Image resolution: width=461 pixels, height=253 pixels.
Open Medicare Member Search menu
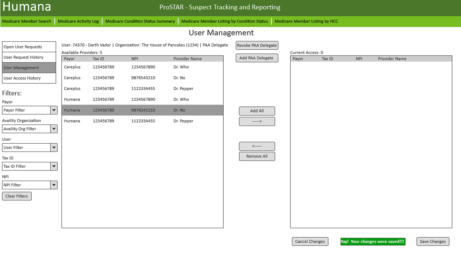pos(27,21)
